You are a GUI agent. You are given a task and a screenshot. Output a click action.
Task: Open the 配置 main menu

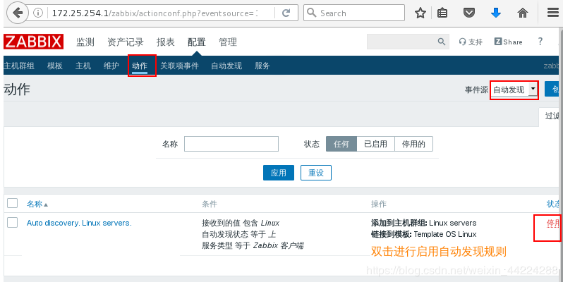(x=197, y=42)
